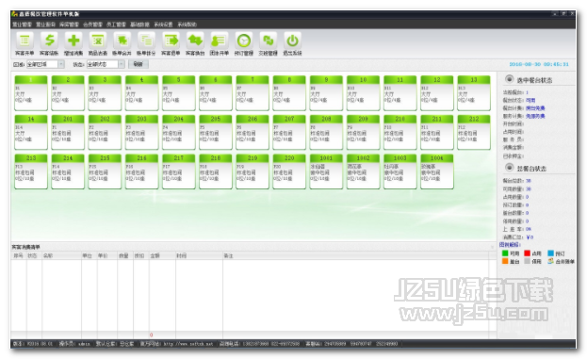Click the power exit-system icon
This screenshot has height=359, width=587.
click(x=292, y=41)
